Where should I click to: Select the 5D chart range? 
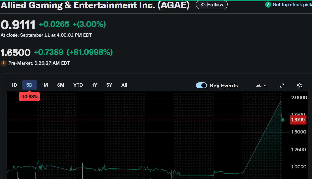pyautogui.click(x=29, y=85)
